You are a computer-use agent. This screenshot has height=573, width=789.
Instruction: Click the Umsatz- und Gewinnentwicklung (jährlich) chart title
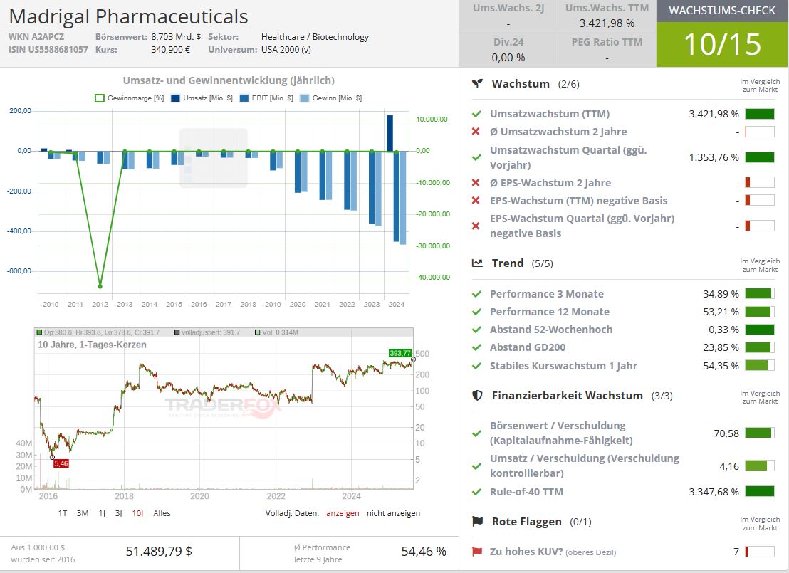click(229, 80)
